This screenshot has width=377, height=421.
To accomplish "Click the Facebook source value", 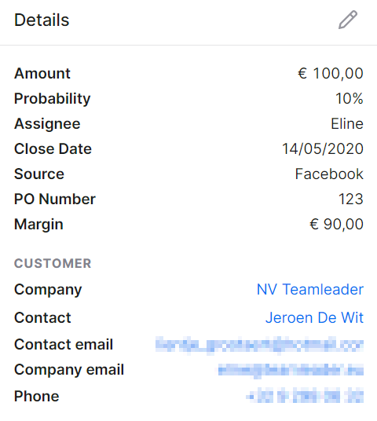I will 329,174.
